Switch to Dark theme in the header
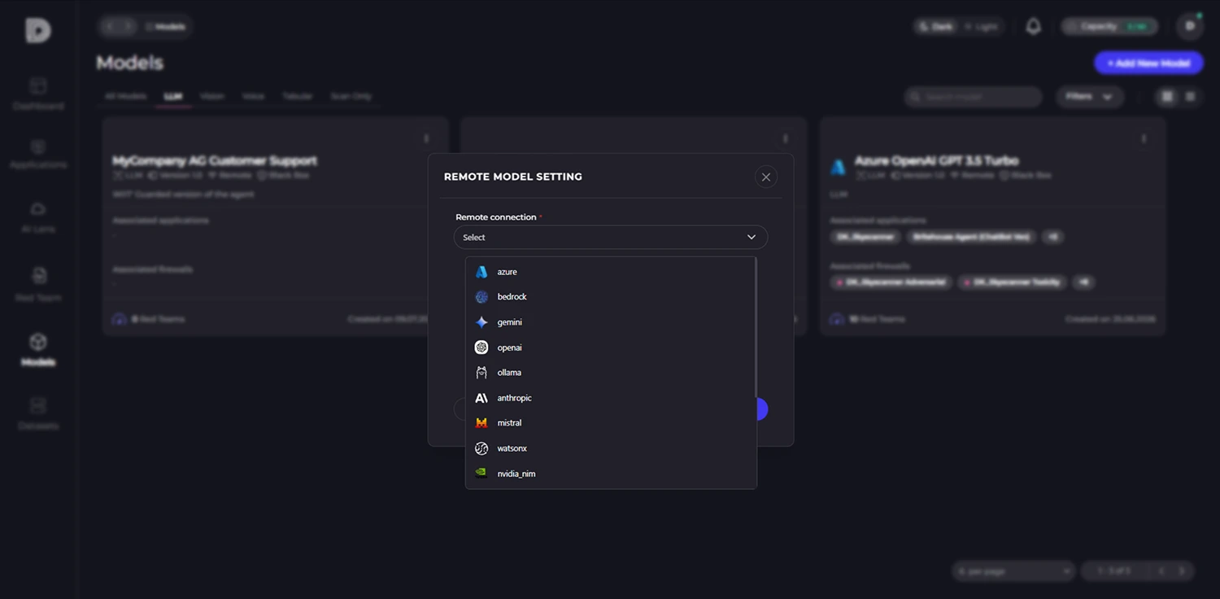This screenshot has width=1220, height=599. click(935, 27)
